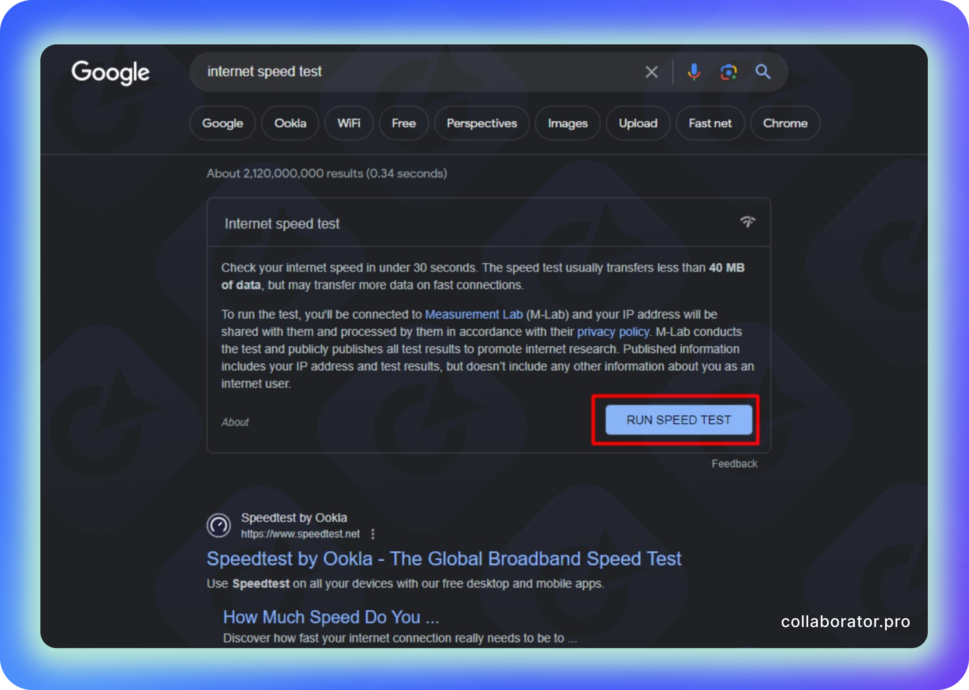Open Google Lens camera search icon
The height and width of the screenshot is (690, 969).
pyautogui.click(x=728, y=72)
